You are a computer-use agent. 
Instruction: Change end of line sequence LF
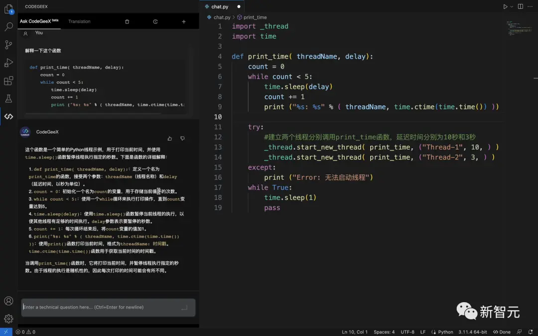click(x=423, y=332)
